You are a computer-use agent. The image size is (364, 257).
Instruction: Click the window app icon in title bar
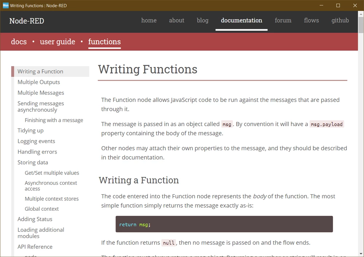tap(5, 5)
